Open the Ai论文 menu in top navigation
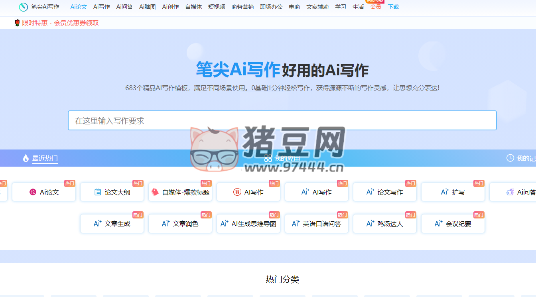The height and width of the screenshot is (297, 536). click(79, 7)
